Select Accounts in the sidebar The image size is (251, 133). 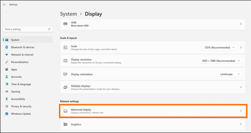pyautogui.click(x=16, y=77)
